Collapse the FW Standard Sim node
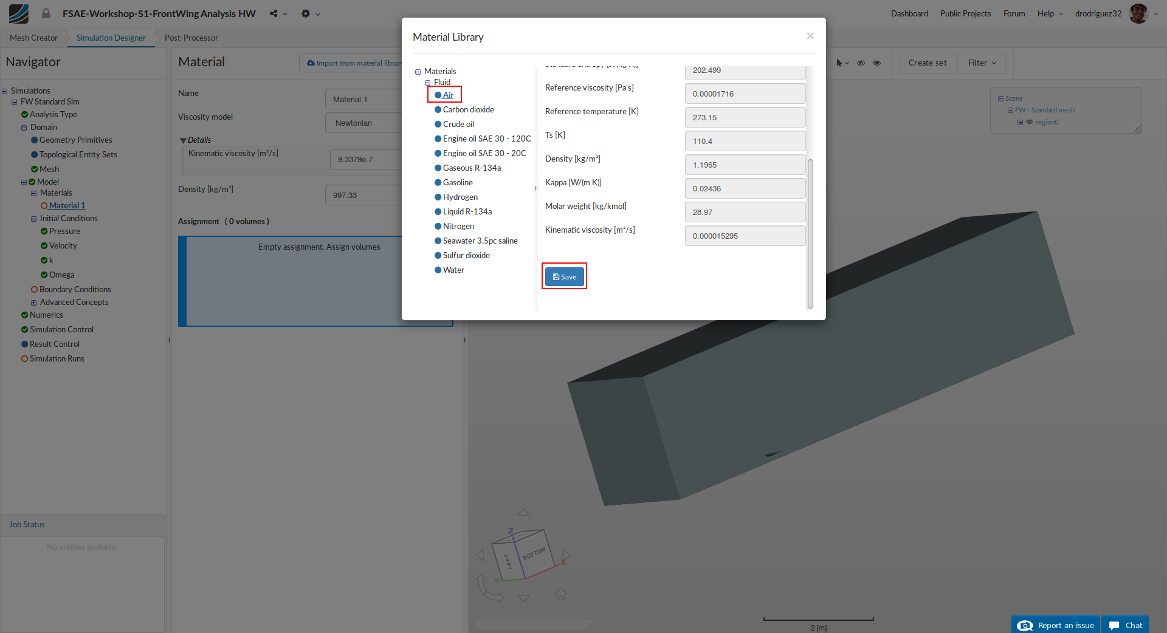Viewport: 1167px width, 633px height. [15, 102]
